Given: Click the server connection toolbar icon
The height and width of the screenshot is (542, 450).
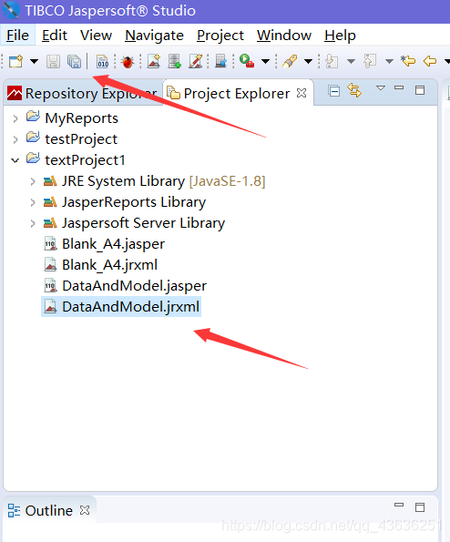Looking at the screenshot, I should pos(220,61).
